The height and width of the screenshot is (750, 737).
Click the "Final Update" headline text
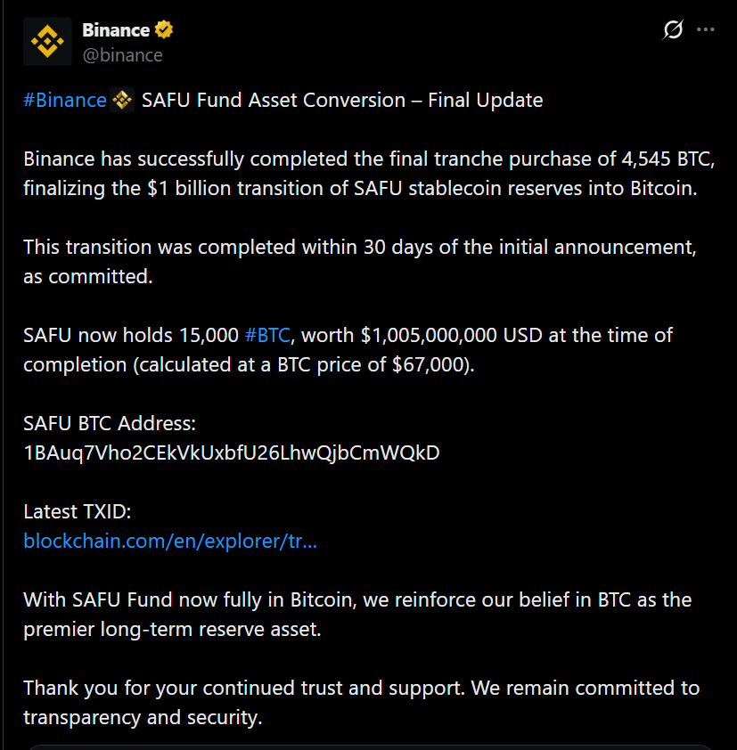485,100
